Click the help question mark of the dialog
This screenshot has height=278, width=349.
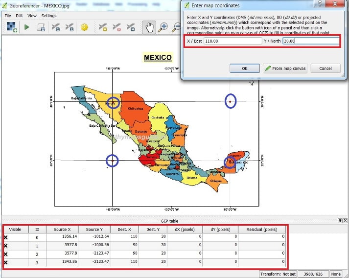(x=320, y=3)
